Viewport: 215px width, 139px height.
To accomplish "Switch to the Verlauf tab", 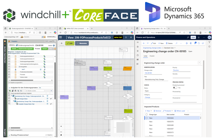I will click(x=45, y=49).
